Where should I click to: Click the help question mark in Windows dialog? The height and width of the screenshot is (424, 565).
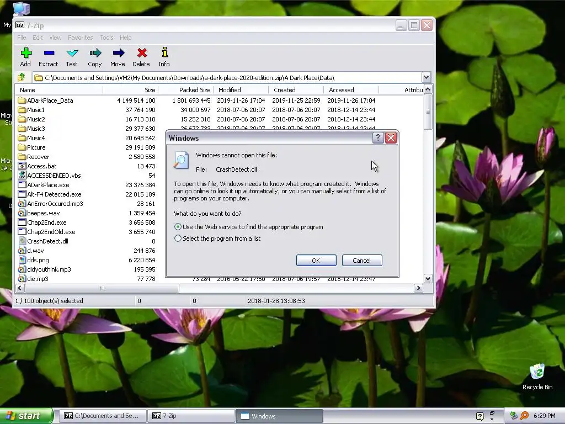(x=377, y=137)
